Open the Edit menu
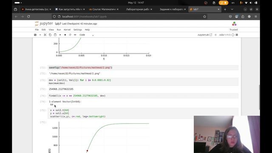 [43, 30]
